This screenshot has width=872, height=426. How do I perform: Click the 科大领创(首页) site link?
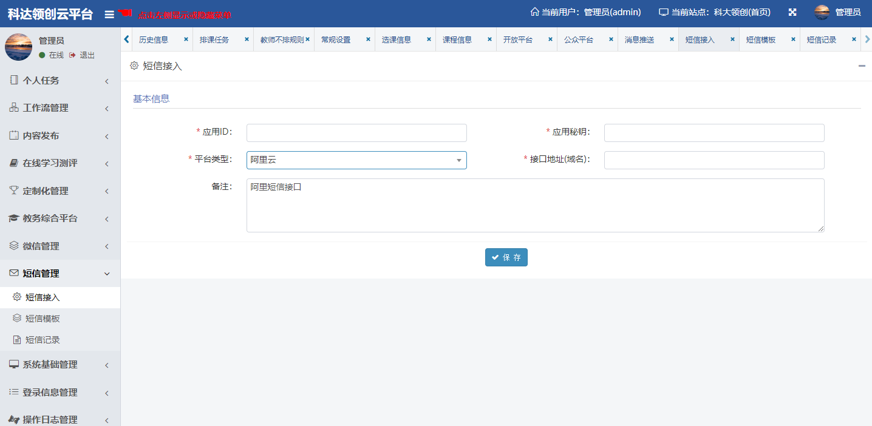tap(742, 12)
